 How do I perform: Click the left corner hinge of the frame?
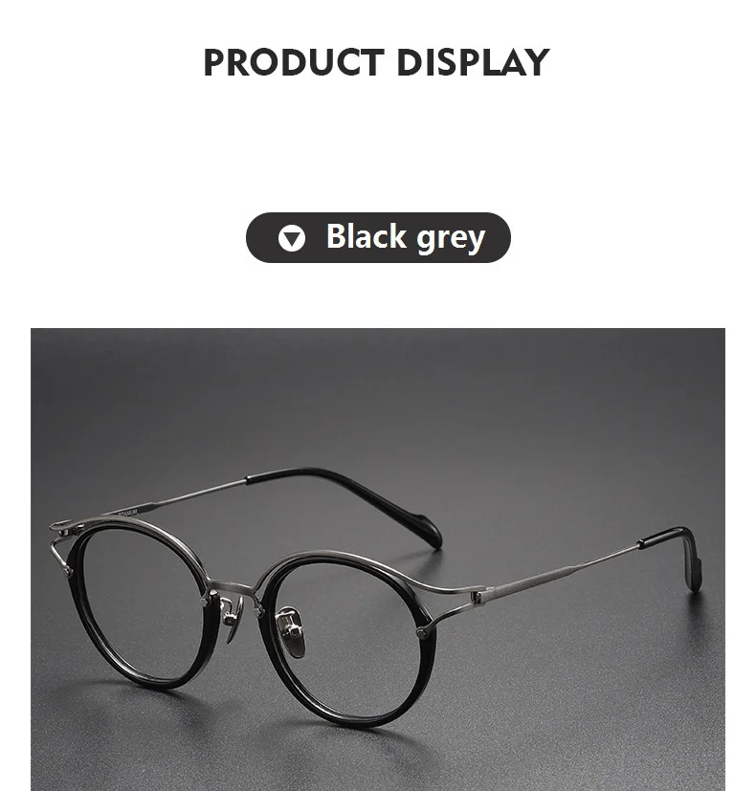point(63,530)
